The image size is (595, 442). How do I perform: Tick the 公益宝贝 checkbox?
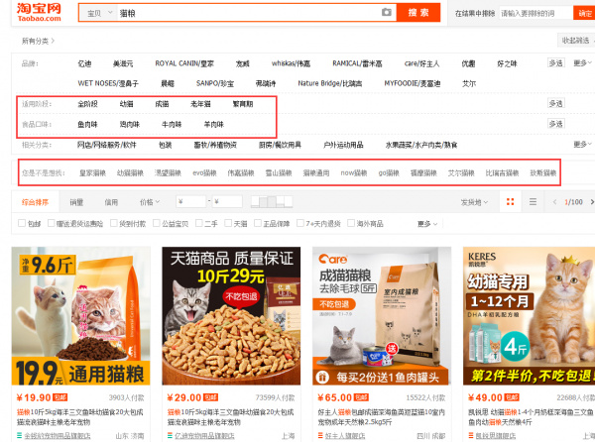[156, 223]
